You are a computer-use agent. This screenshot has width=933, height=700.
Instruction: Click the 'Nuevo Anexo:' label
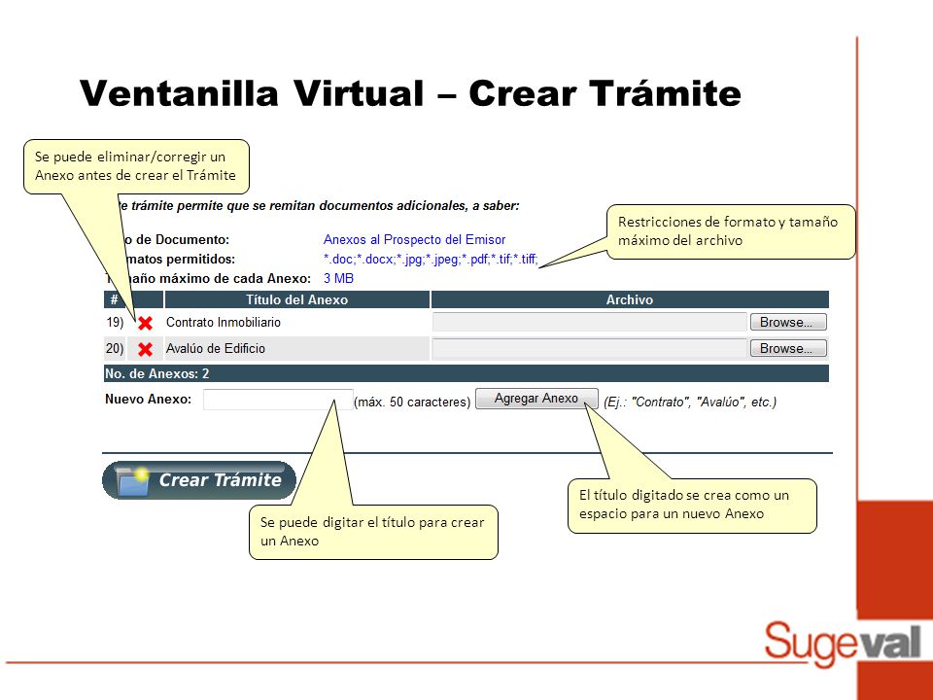[148, 399]
